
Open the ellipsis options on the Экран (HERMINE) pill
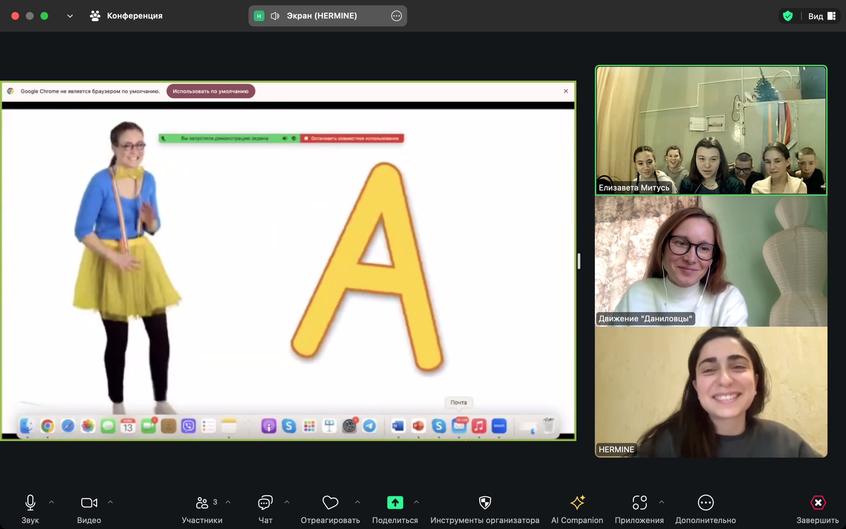click(396, 16)
